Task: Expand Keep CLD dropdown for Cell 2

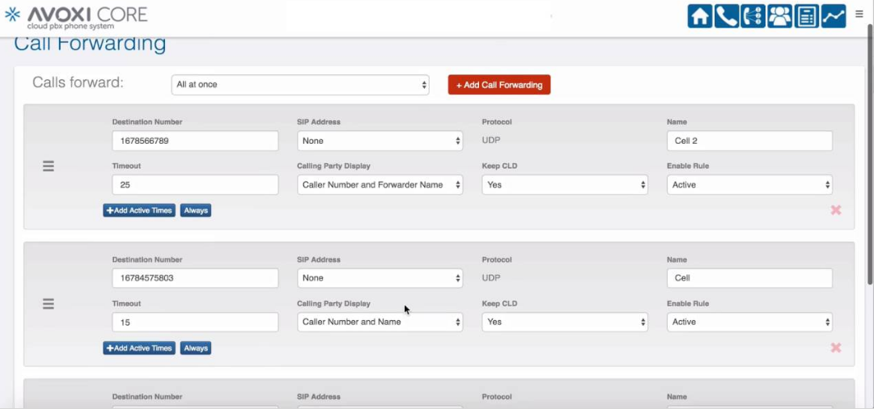Action: [x=565, y=185]
